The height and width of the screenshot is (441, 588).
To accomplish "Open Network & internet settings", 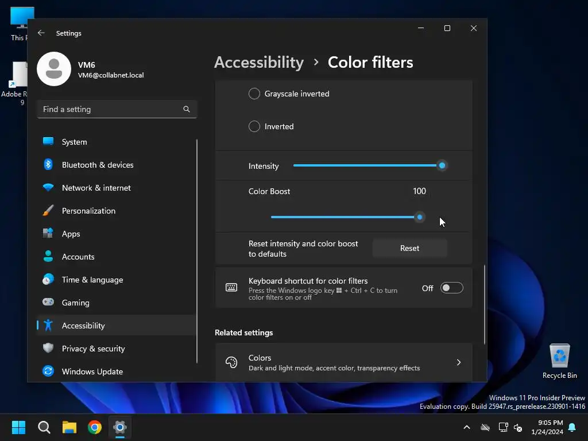I will pyautogui.click(x=117, y=188).
